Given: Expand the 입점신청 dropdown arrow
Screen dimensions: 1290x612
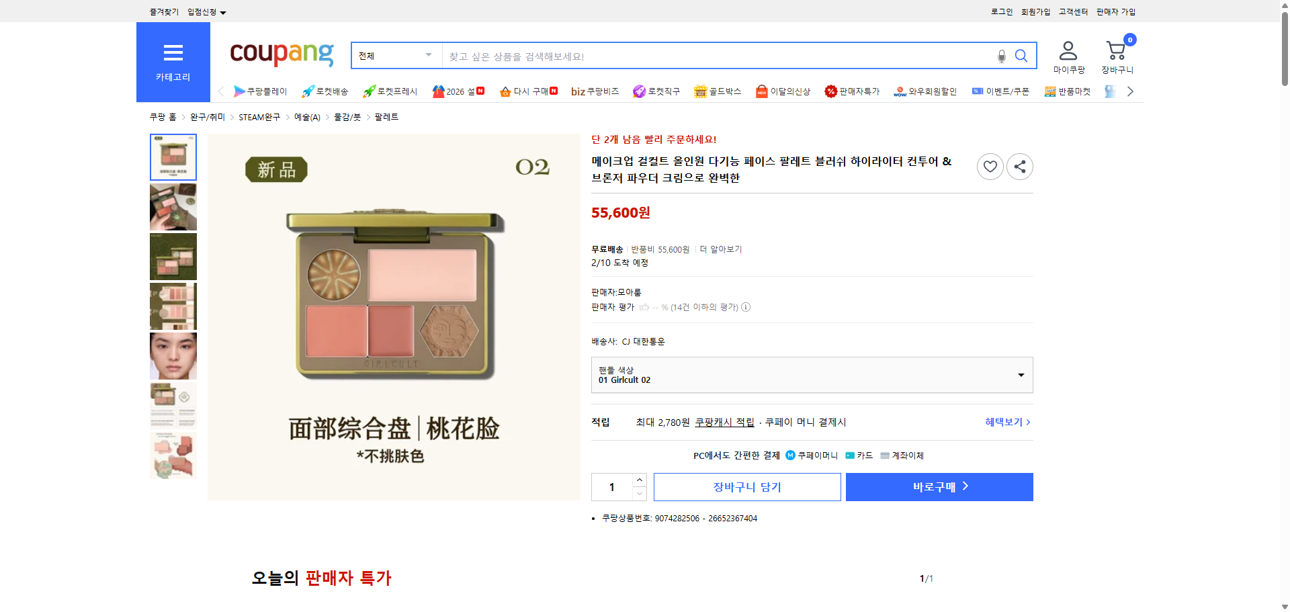Looking at the screenshot, I should tap(224, 11).
